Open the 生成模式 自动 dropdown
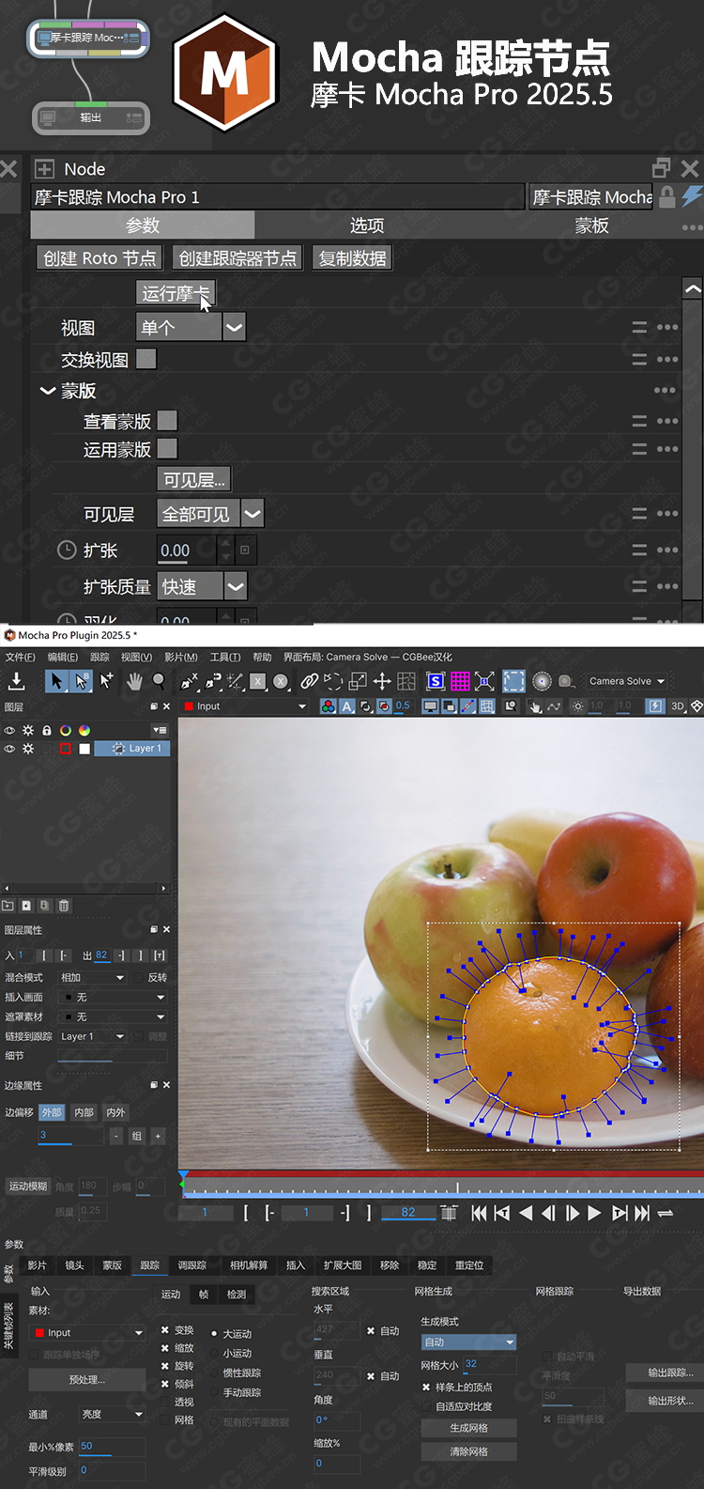Viewport: 704px width, 1489px height. click(468, 1342)
